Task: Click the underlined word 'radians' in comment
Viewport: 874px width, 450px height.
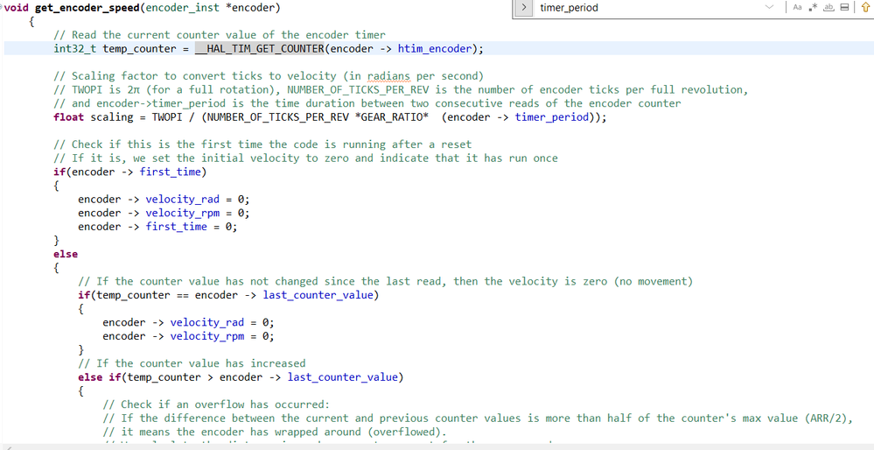Action: [x=388, y=76]
